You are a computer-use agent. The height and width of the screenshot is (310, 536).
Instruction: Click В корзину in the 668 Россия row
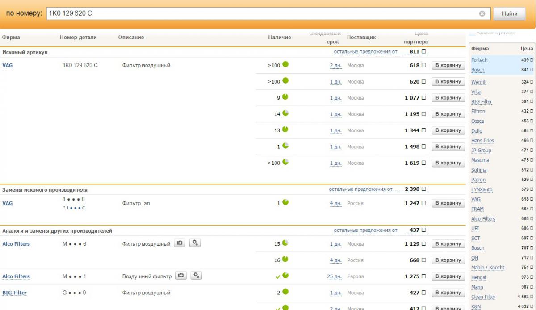(x=448, y=260)
